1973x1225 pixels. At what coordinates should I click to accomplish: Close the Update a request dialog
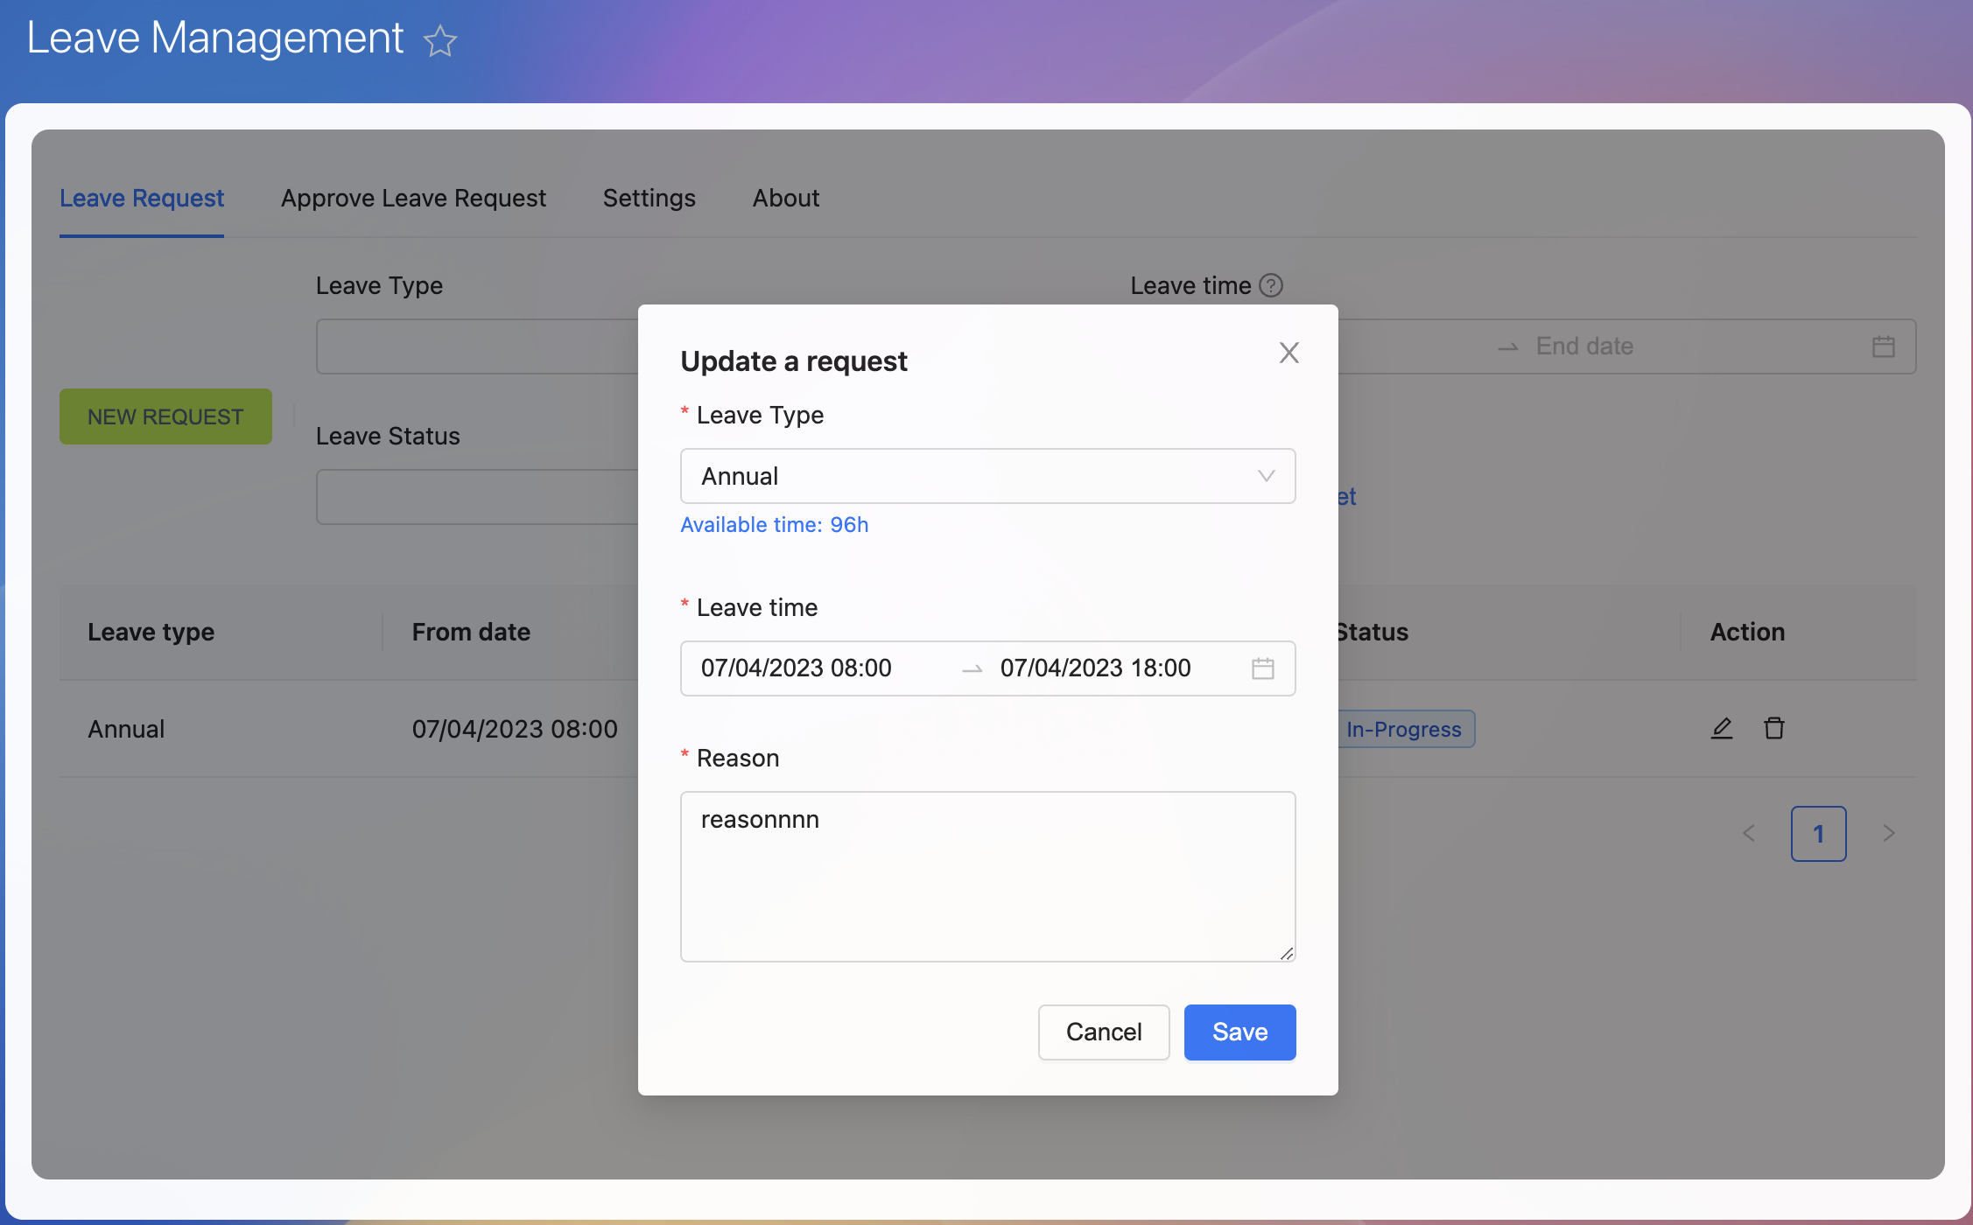[1288, 353]
